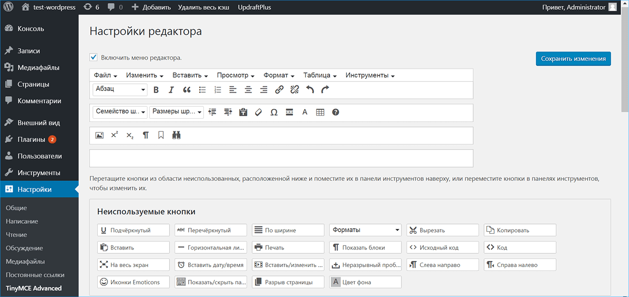Open the Формат menu
The width and height of the screenshot is (629, 297).
[x=279, y=75]
